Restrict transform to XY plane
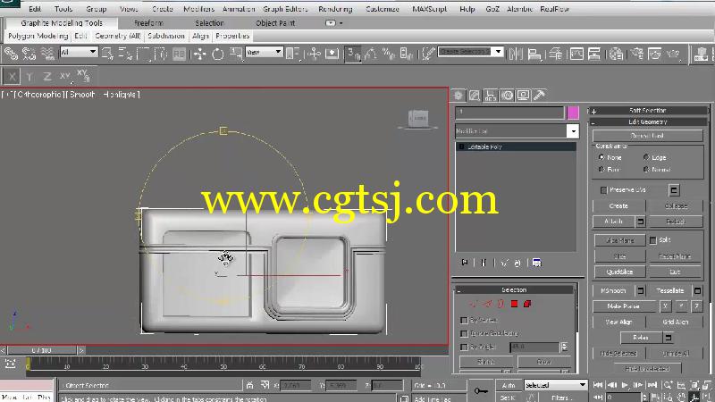The image size is (715, 402). pos(64,77)
